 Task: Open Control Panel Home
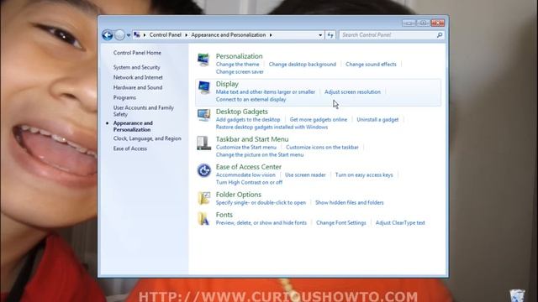pos(137,53)
